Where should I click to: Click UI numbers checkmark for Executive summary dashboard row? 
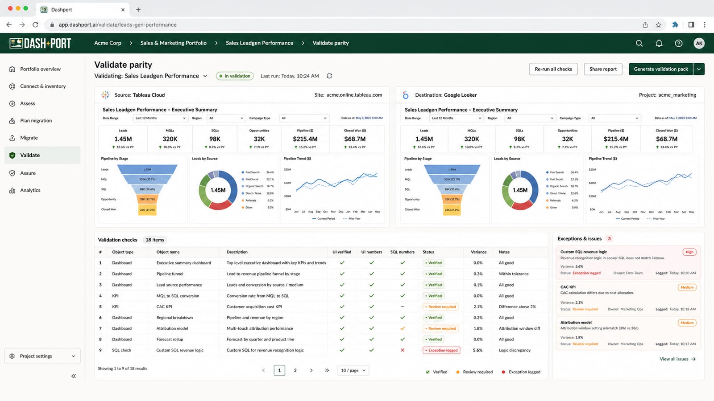(372, 263)
